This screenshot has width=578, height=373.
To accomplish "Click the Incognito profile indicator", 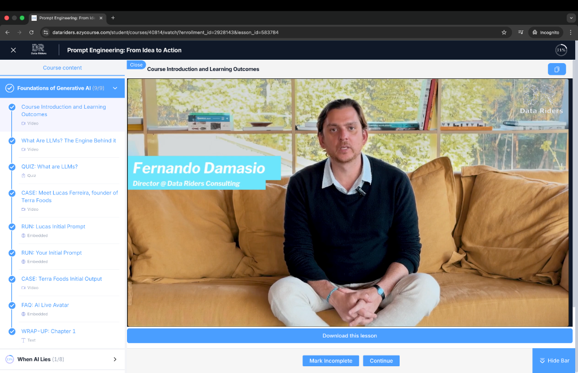I will [546, 32].
